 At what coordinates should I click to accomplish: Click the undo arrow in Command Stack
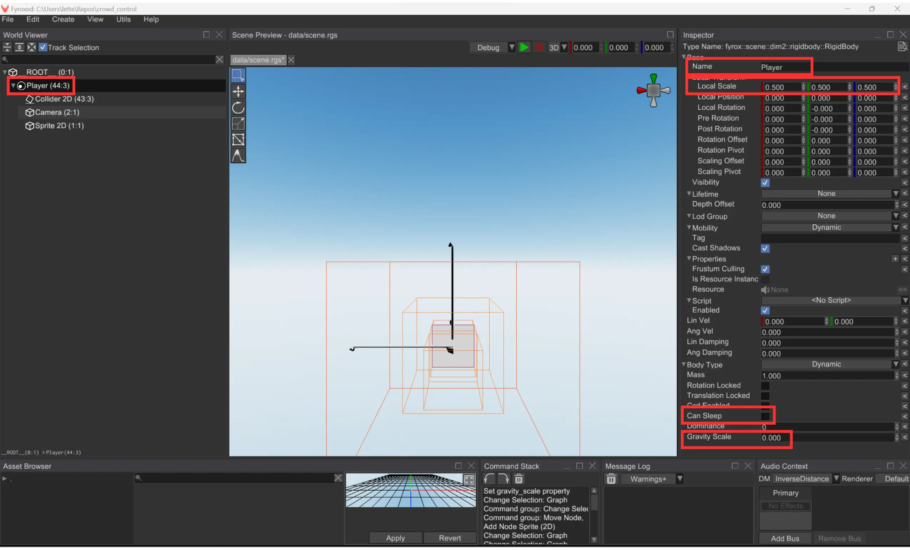489,479
